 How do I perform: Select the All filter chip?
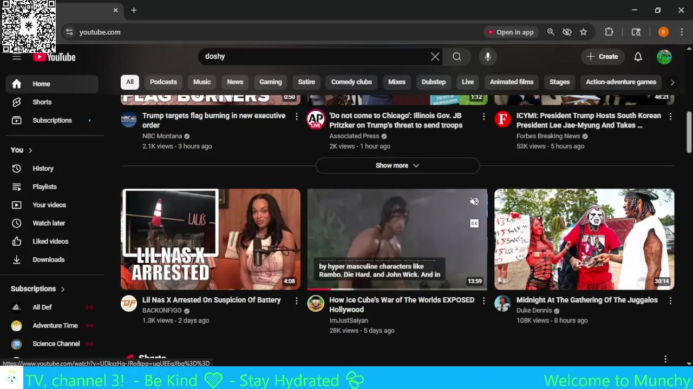(130, 82)
